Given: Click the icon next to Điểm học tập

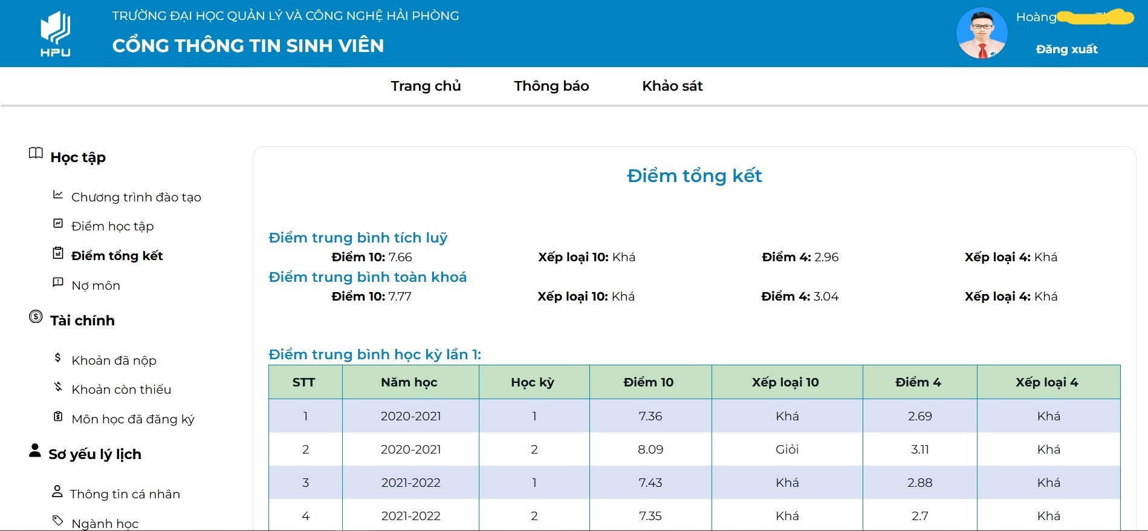Looking at the screenshot, I should tap(58, 224).
